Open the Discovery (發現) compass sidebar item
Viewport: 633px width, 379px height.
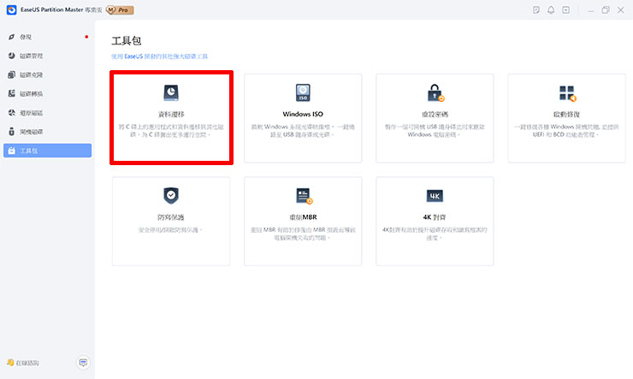47,37
